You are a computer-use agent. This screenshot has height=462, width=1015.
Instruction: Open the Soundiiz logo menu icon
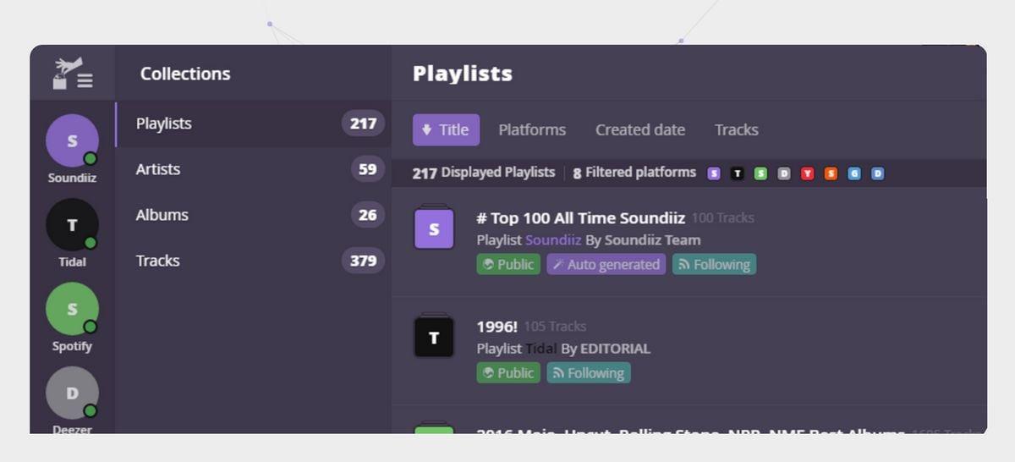pos(72,73)
